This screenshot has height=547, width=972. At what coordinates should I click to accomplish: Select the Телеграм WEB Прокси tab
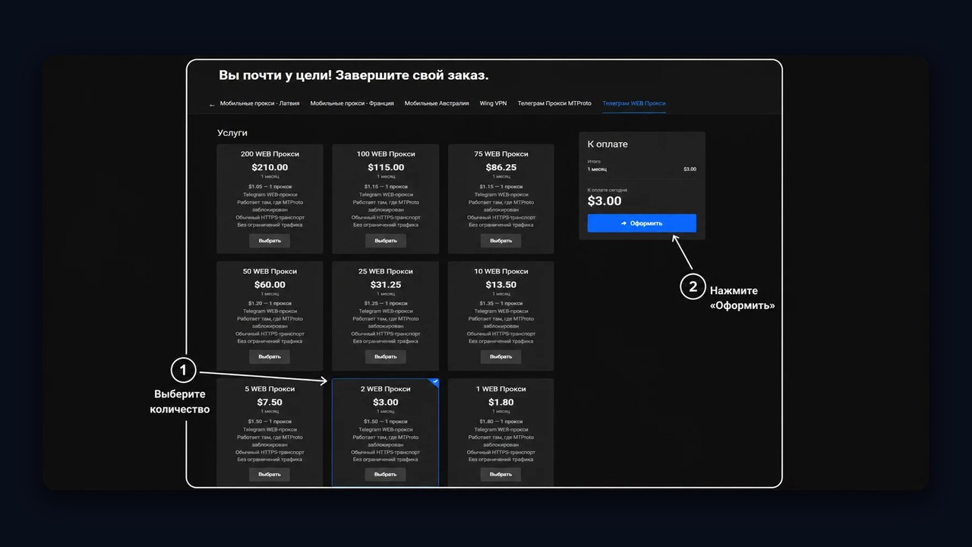pos(634,103)
